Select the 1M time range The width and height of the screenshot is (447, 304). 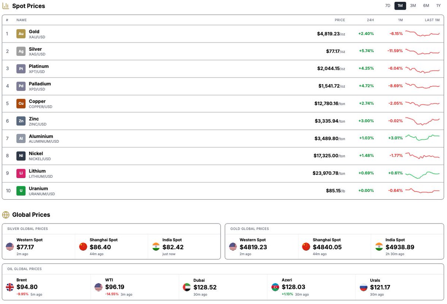[400, 6]
